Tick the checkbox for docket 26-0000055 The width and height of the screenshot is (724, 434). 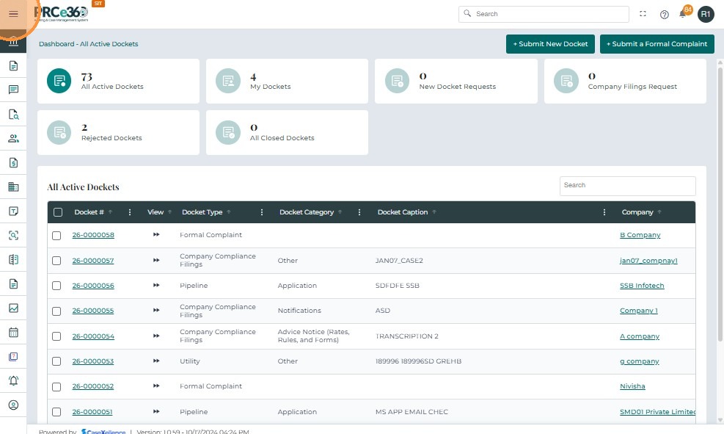tap(56, 311)
